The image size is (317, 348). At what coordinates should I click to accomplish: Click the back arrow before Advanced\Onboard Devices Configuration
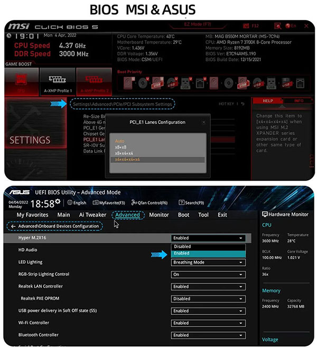(x=13, y=226)
